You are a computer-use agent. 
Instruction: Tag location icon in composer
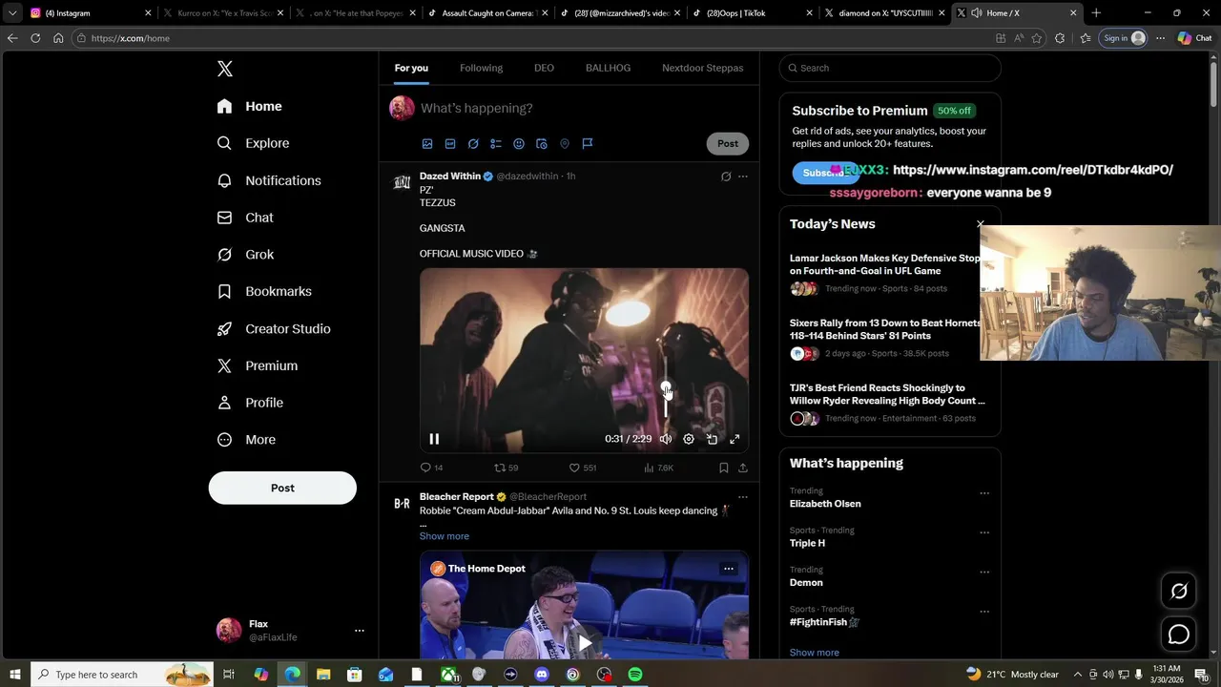point(565,144)
